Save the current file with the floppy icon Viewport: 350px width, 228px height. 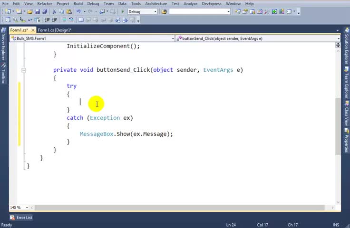pyautogui.click(x=37, y=11)
